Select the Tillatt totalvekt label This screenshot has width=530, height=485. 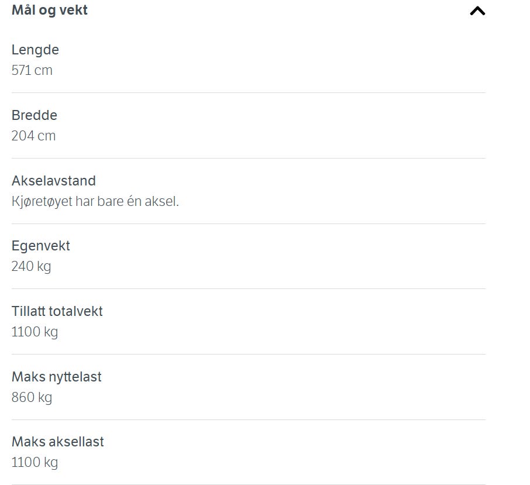click(57, 311)
